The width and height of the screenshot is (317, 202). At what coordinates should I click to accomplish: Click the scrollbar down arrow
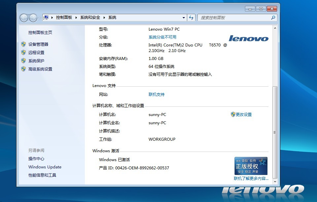pyautogui.click(x=275, y=182)
